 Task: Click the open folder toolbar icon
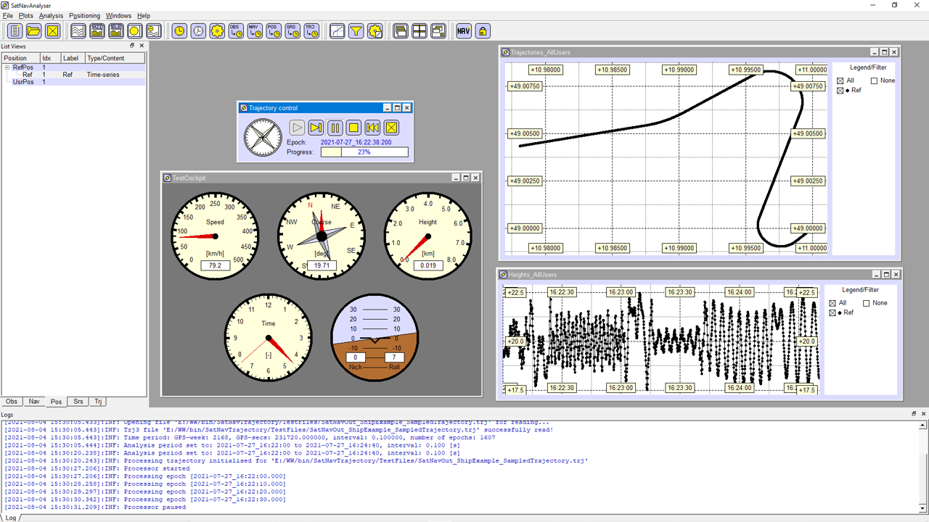coord(33,30)
